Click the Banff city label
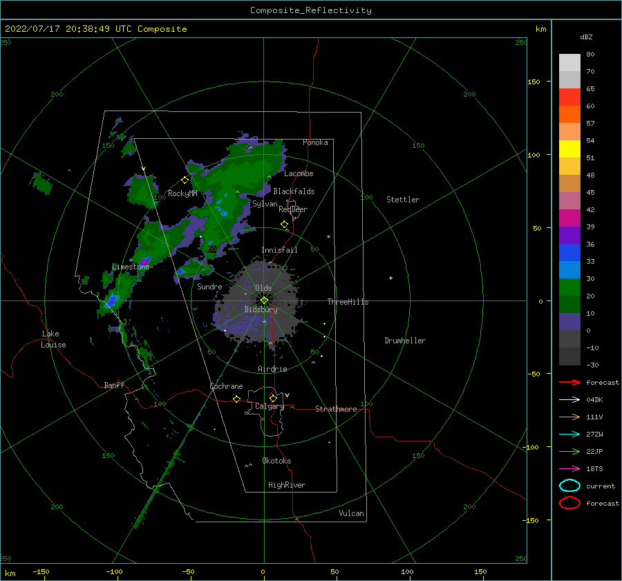The image size is (622, 581). click(x=114, y=385)
